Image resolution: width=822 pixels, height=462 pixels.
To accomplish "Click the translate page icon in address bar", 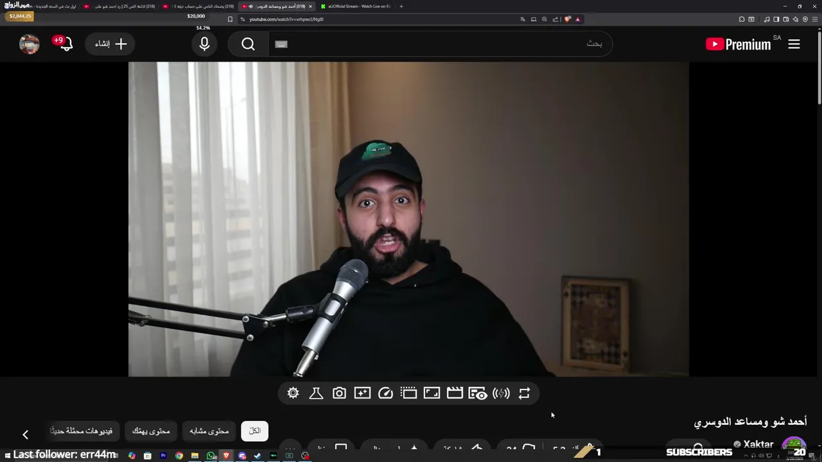I will click(523, 19).
